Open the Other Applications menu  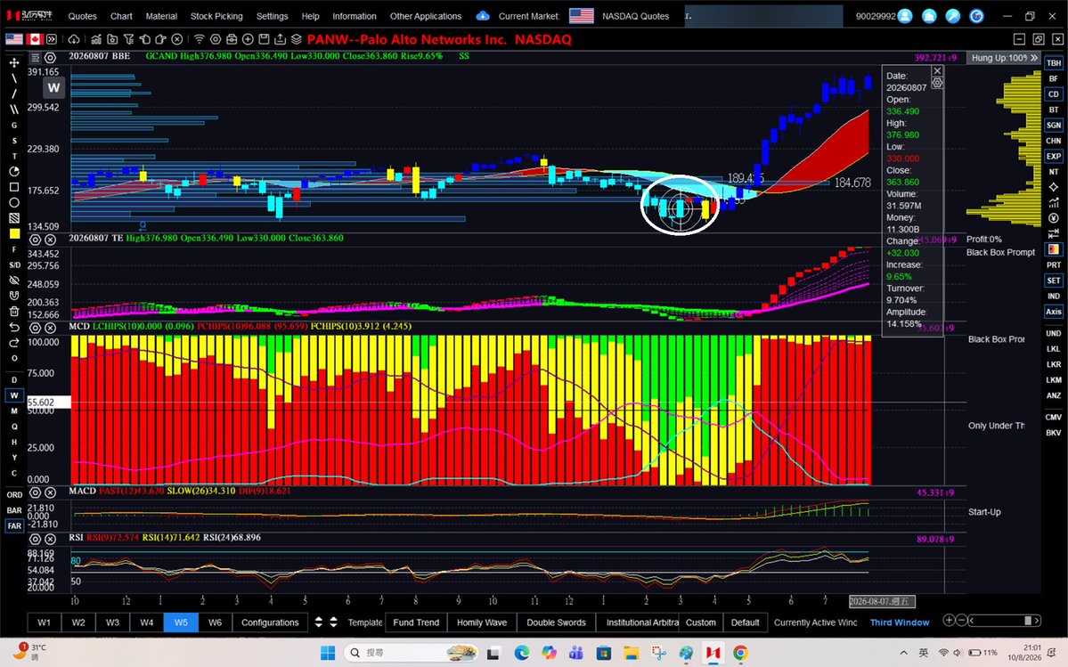[426, 16]
